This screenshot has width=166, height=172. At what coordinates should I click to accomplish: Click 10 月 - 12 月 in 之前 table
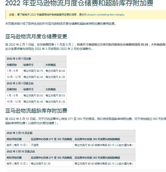[x=14, y=77]
